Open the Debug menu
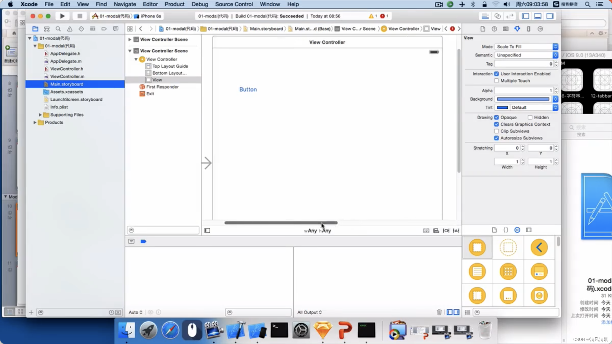 tap(200, 4)
